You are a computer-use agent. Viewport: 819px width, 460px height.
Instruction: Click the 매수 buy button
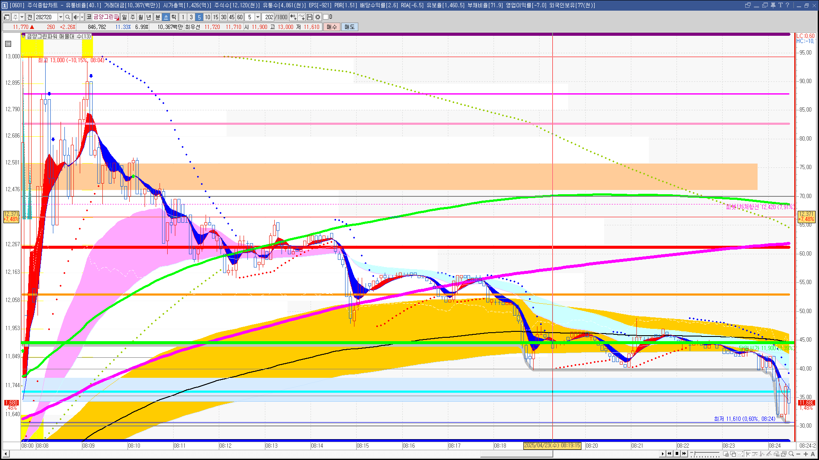tap(332, 27)
